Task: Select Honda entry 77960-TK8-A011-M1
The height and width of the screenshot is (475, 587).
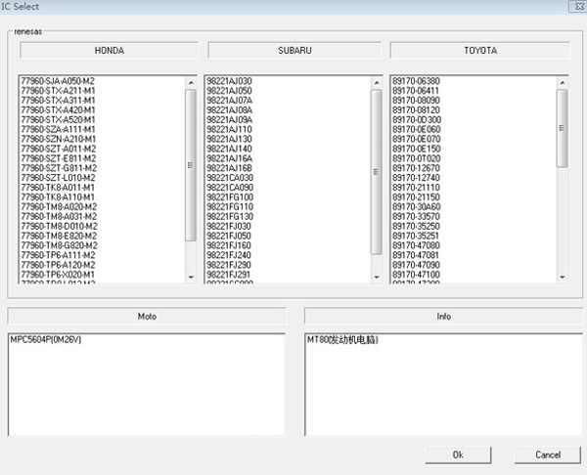Action: click(58, 188)
